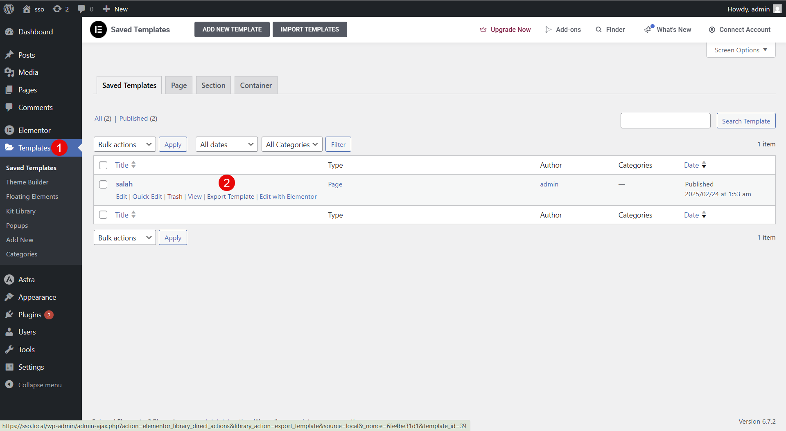Expand the All dates dropdown
Image resolution: width=786 pixels, height=431 pixels.
226,144
